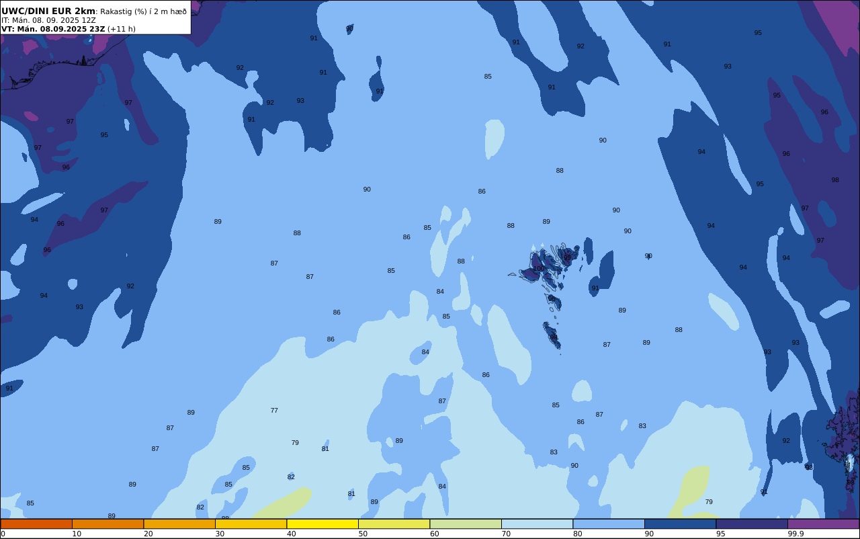Screen dimensions: 860x539
Task: Pick the 50–60 pale yellow legend swatch
Action: (x=394, y=524)
